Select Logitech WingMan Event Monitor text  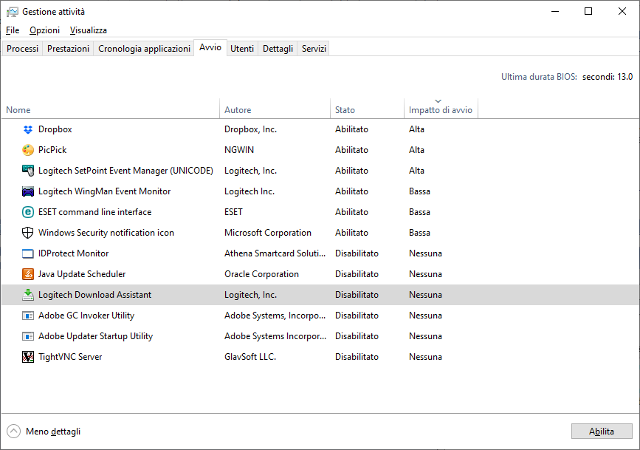[x=105, y=191]
